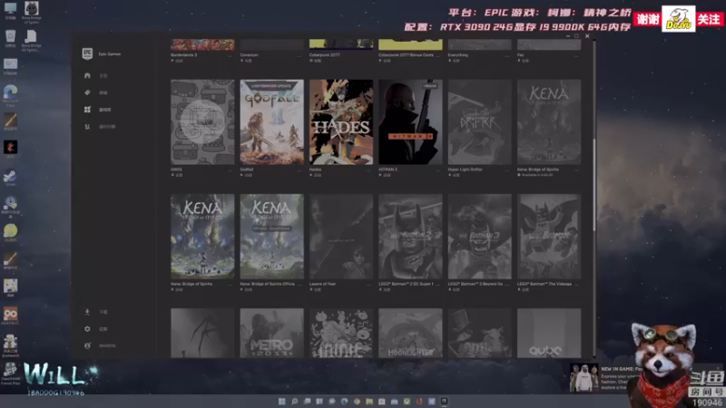Open three-dot menu for Hyper Light Drifter
This screenshot has width=726, height=408.
coord(507,170)
